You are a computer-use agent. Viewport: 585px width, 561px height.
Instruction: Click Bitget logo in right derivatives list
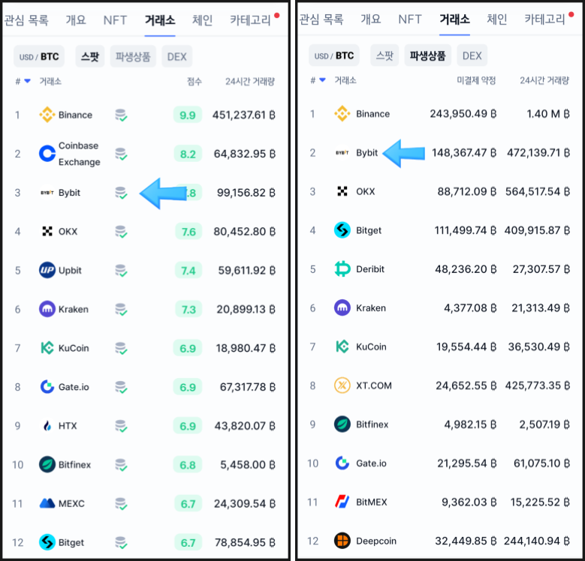point(342,230)
